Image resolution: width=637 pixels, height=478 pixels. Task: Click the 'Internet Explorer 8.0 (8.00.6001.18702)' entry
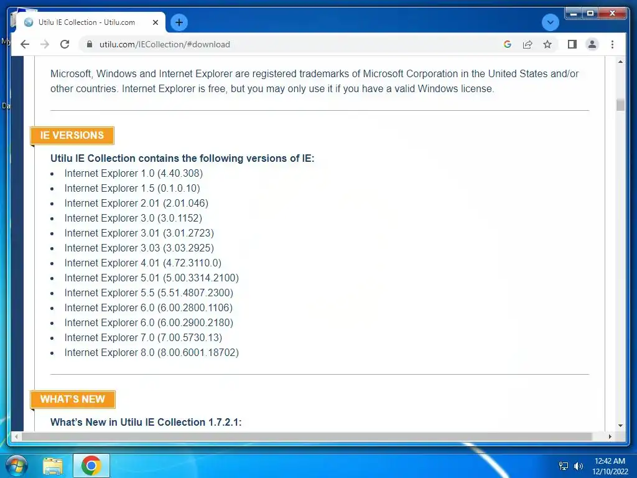tap(152, 352)
